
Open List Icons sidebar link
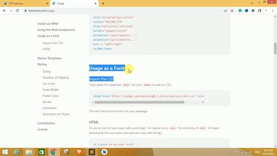click(49, 84)
